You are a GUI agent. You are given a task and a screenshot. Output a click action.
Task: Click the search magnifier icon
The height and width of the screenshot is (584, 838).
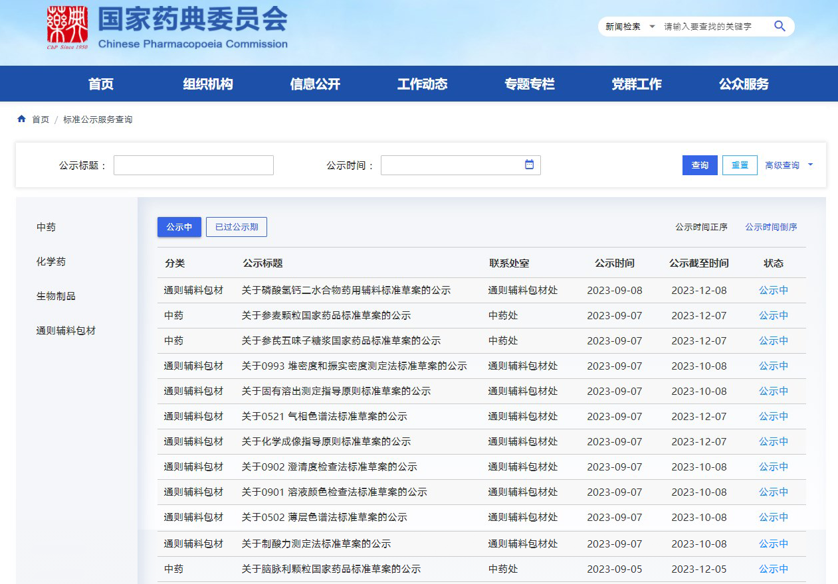(780, 27)
